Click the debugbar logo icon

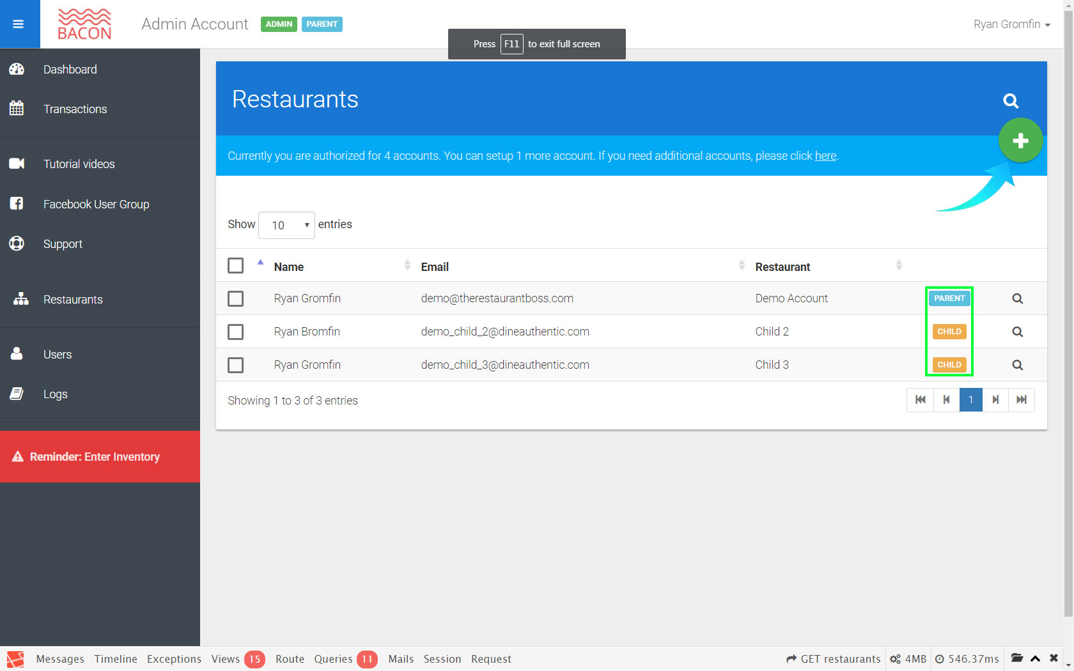pyautogui.click(x=15, y=659)
